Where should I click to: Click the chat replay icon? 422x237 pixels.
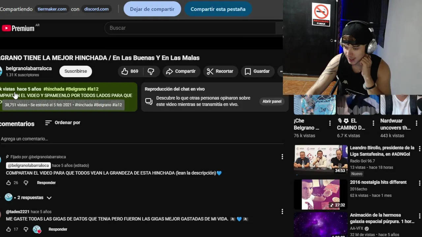point(149,101)
